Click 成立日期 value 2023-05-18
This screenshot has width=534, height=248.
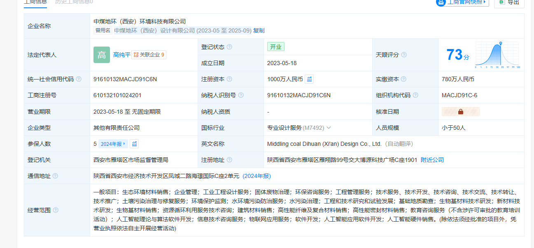(x=282, y=63)
